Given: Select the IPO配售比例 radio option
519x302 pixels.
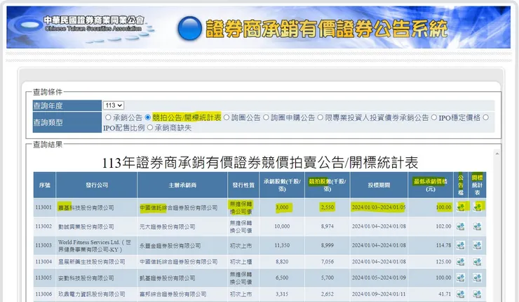Looking at the screenshot, I should [x=486, y=117].
